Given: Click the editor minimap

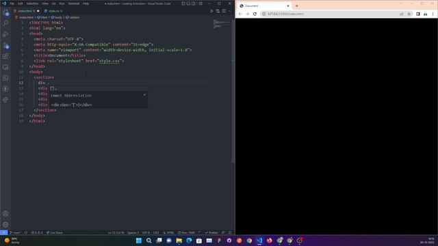Looking at the screenshot, I should pyautogui.click(x=222, y=24).
